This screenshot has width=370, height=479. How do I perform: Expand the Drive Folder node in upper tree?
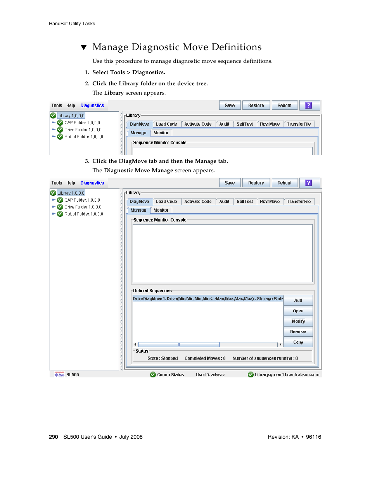[x=54, y=130]
